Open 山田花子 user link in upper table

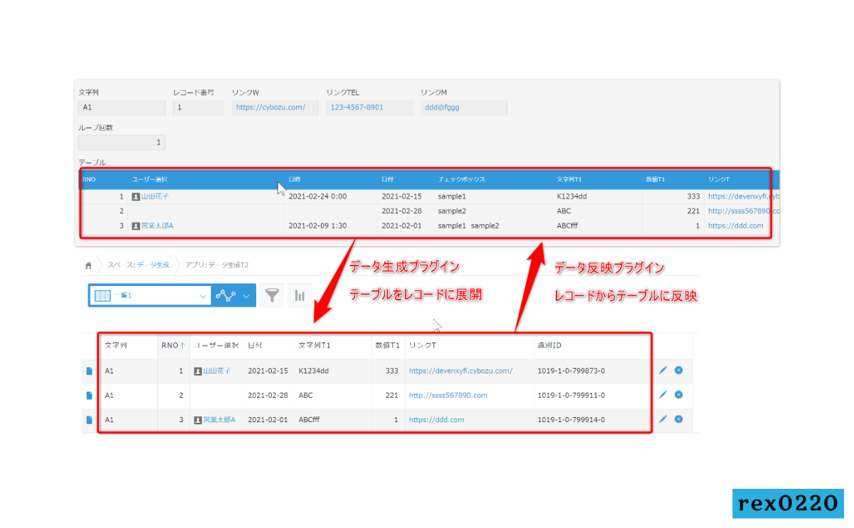point(154,196)
